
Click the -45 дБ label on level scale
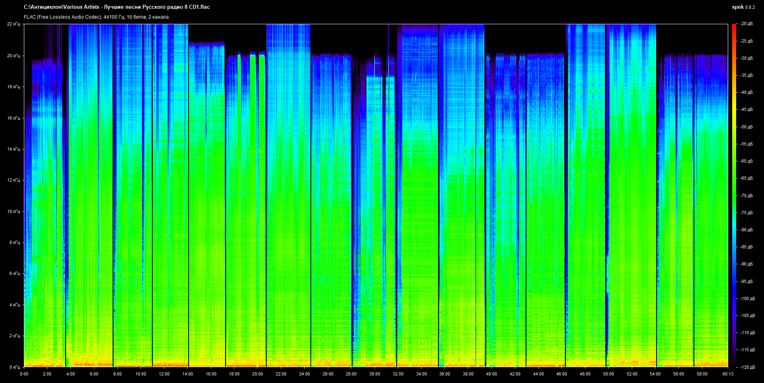coord(746,110)
